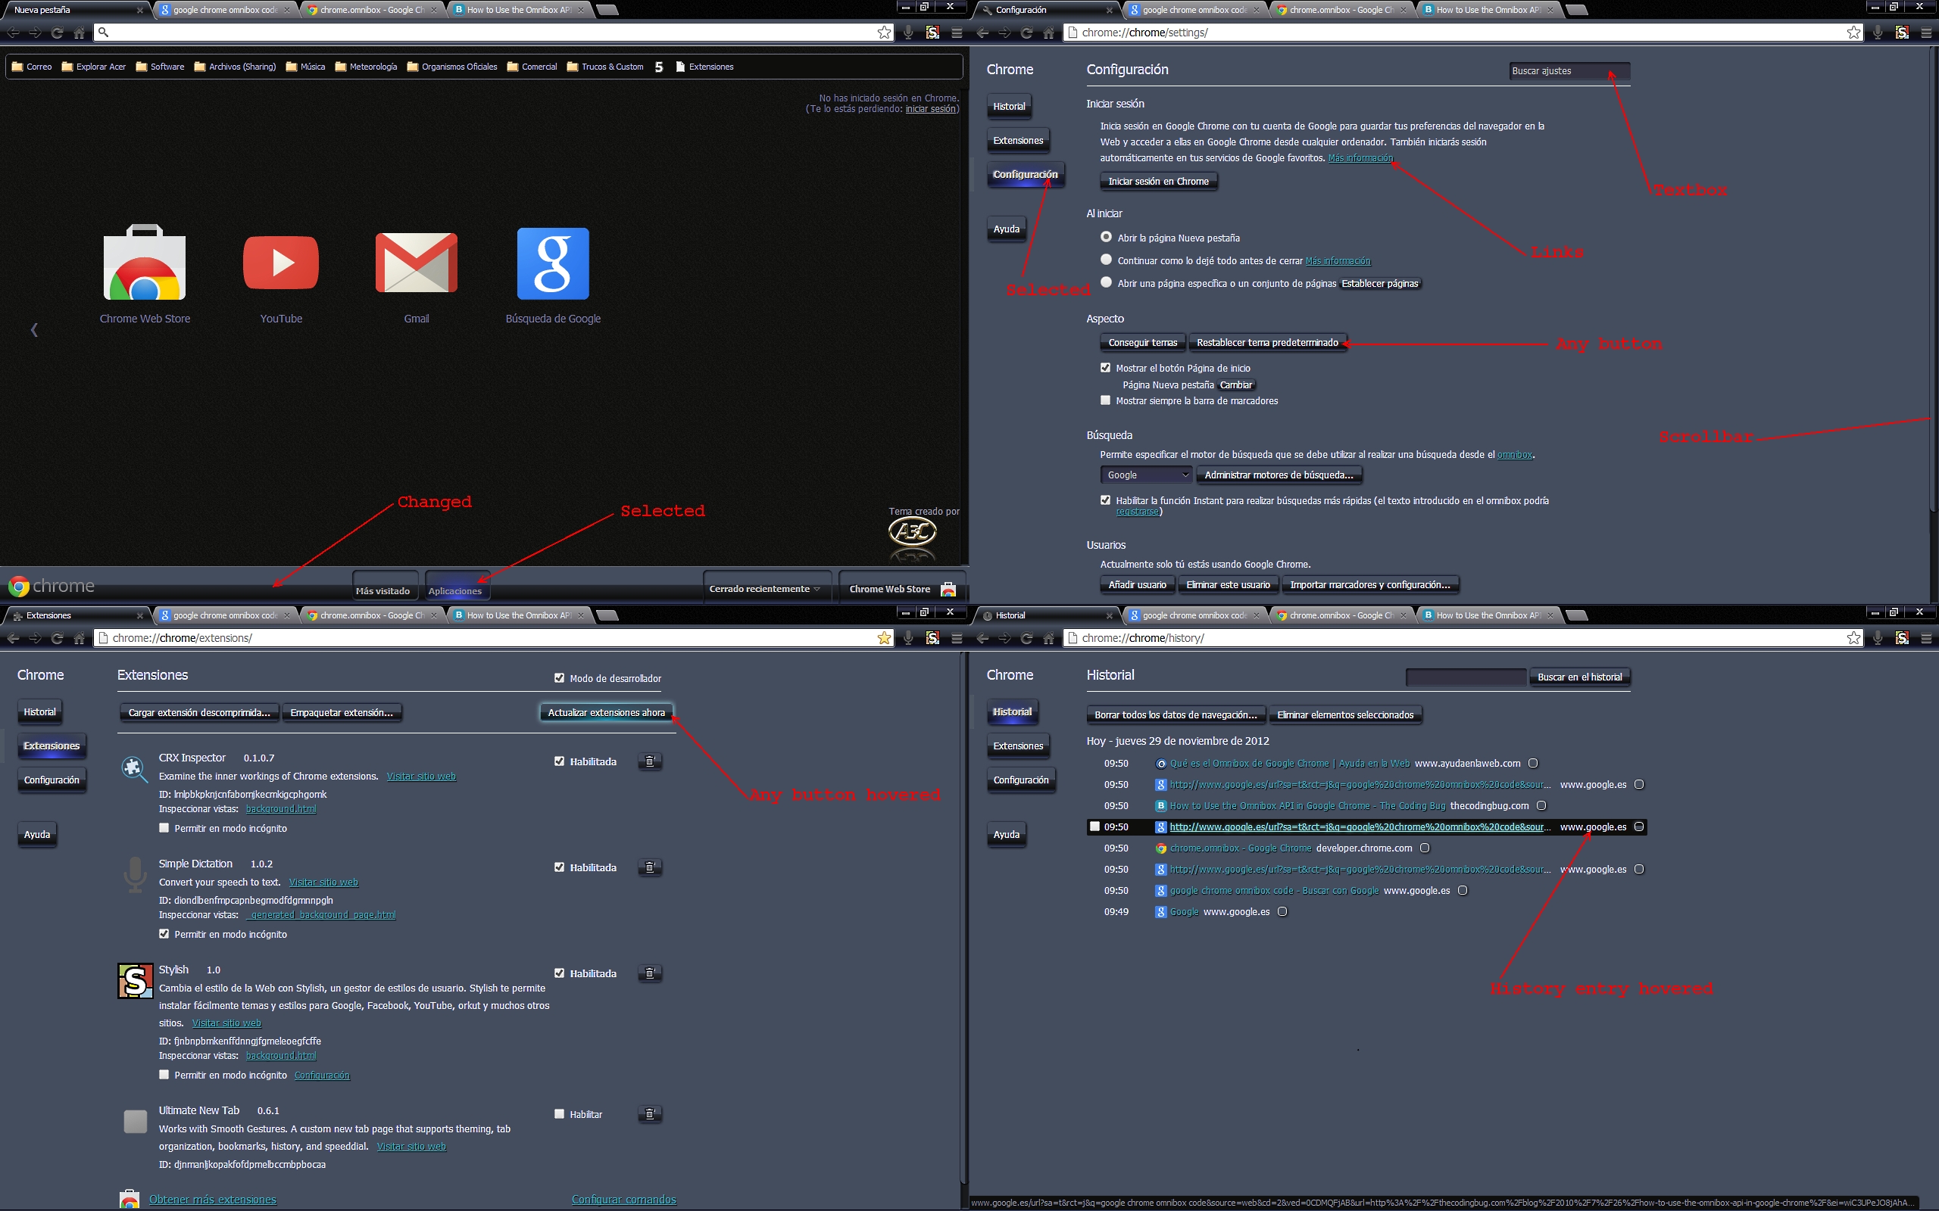1939x1211 pixels.
Task: Open dropdown for the ayudaenlaweb.com history entry
Action: (x=1533, y=763)
